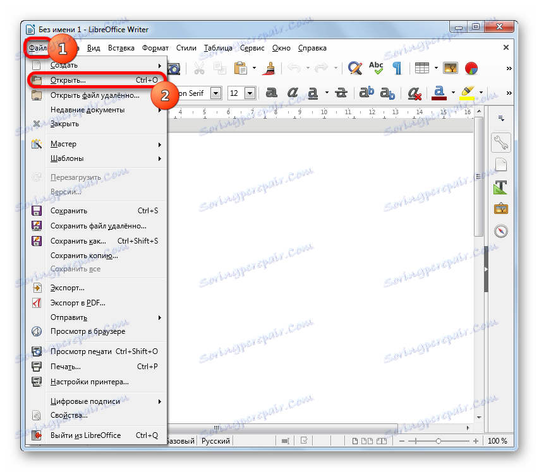Click the Clone Formatting paintbrush icon
Screen dimensions: 539x472
[x=270, y=68]
